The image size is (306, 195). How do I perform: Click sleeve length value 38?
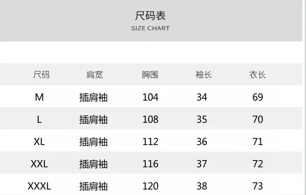click(202, 186)
